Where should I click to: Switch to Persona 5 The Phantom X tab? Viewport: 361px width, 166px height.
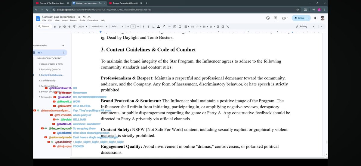pos(52,3)
